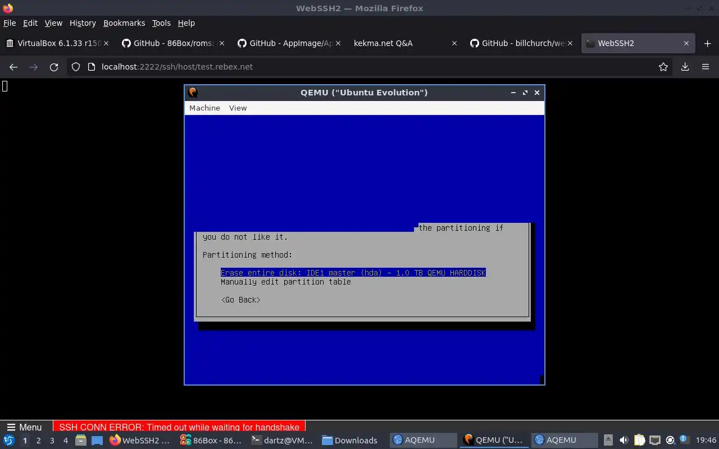Viewport: 719px width, 449px height.
Task: Close the kekma.net Q&A tab
Action: pyautogui.click(x=454, y=43)
